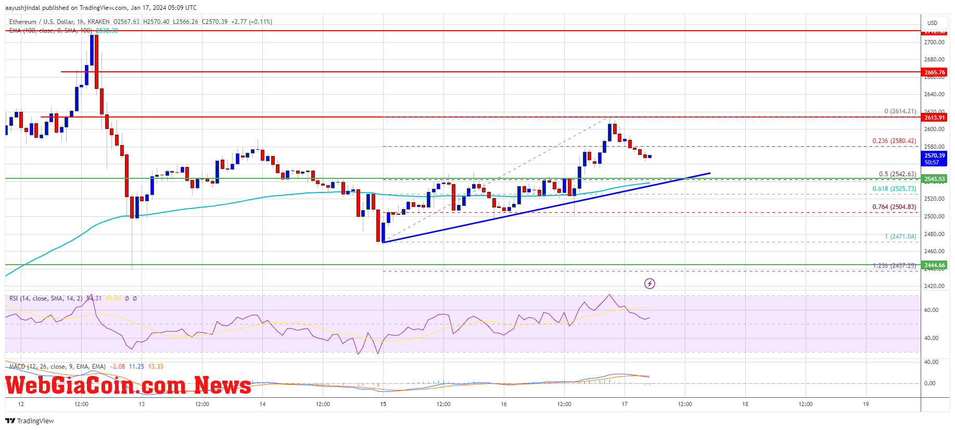Viewport: 955px width, 430px height.
Task: Click the red 2613.91 price label
Action: click(x=934, y=118)
